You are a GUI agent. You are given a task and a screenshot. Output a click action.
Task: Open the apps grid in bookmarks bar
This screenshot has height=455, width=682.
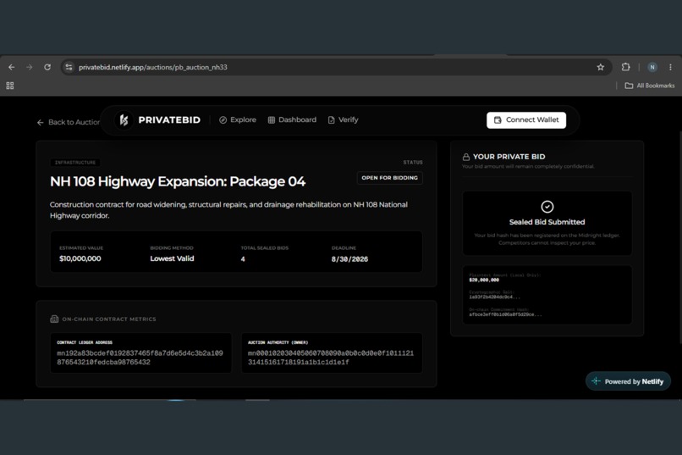10,86
